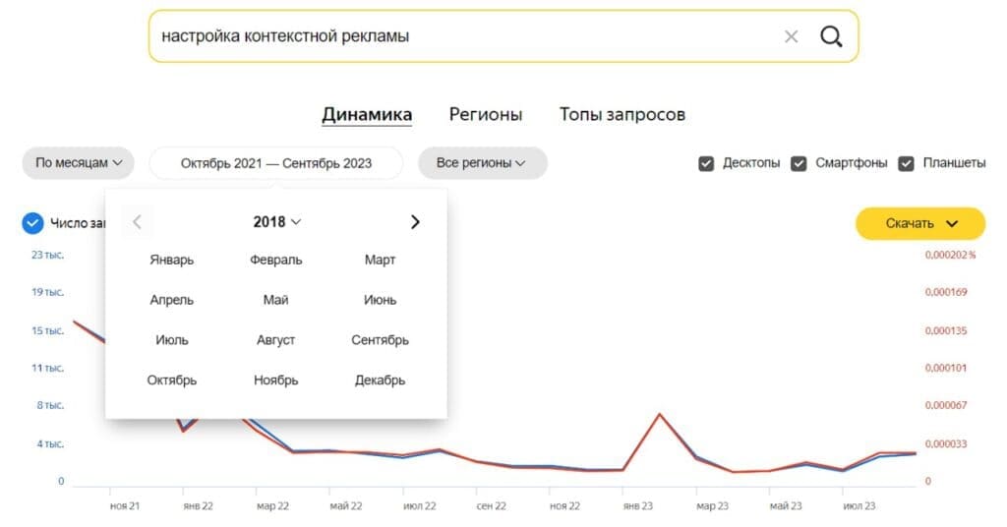Open the По месяцам grouping dropdown

tap(79, 163)
